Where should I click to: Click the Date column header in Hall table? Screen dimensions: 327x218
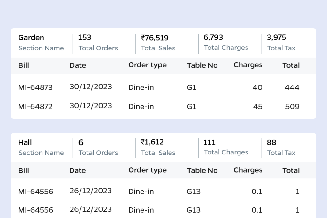click(77, 171)
